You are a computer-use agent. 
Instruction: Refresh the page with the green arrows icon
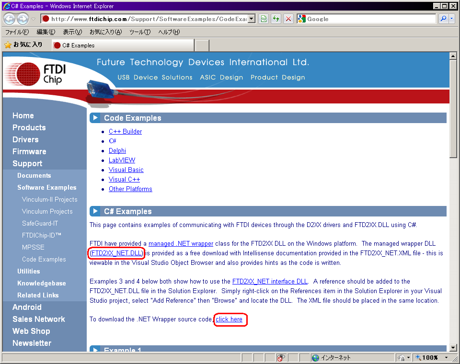point(276,19)
